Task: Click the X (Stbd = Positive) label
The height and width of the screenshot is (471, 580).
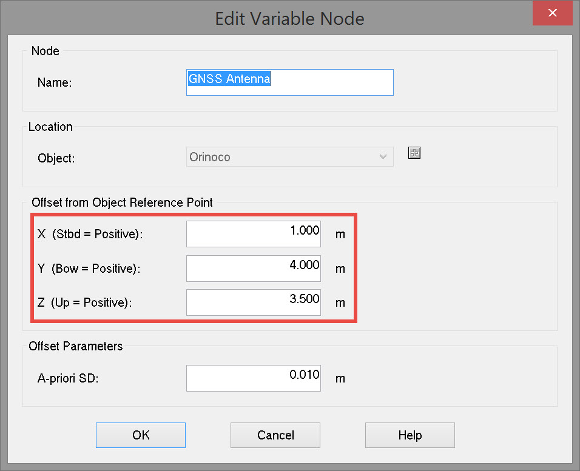Action: (x=90, y=234)
